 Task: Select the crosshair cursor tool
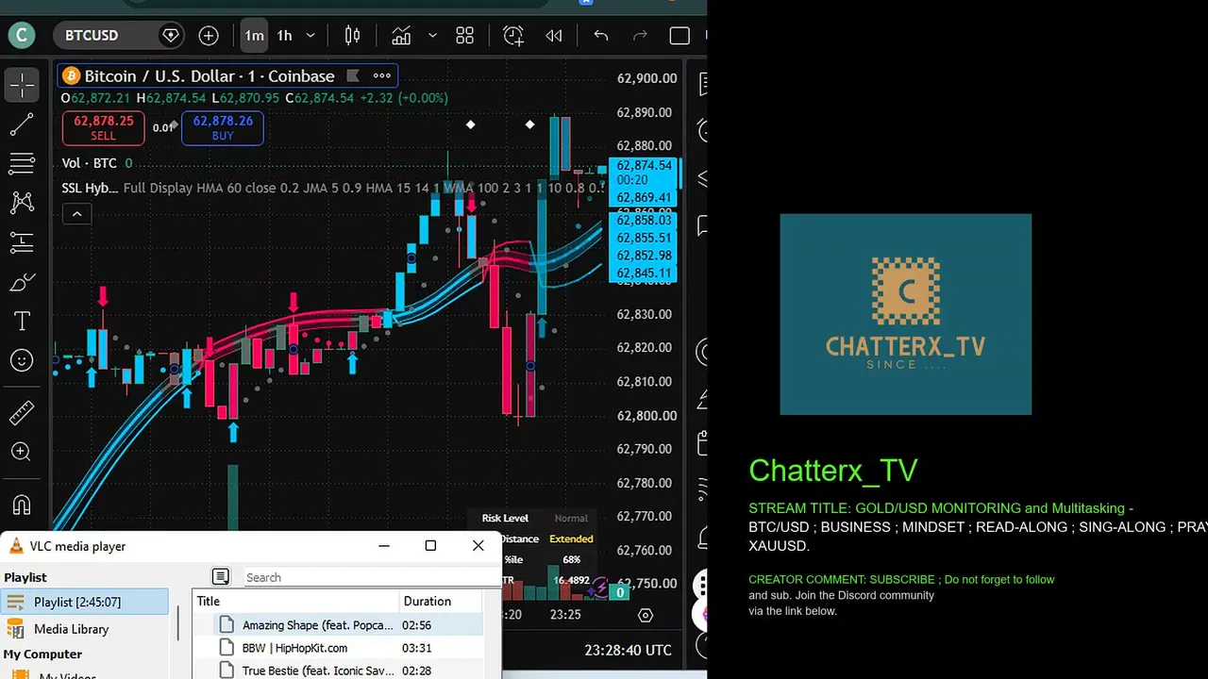pos(22,85)
